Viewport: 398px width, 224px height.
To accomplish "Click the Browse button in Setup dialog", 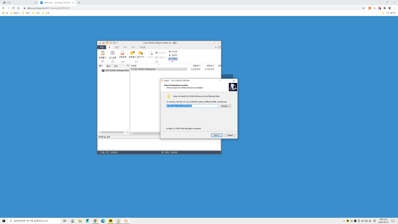I will (225, 106).
